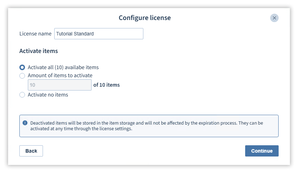Proceed with the Continue button
The height and width of the screenshot is (173, 298).
262,151
